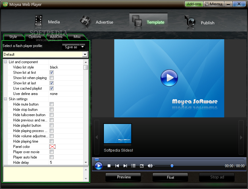Check Hide volume adjustment checkbox

pos(51,136)
